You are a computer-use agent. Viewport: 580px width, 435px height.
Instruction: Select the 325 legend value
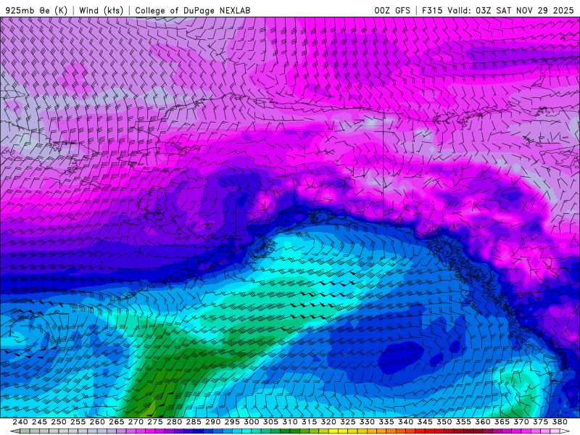tap(348, 422)
